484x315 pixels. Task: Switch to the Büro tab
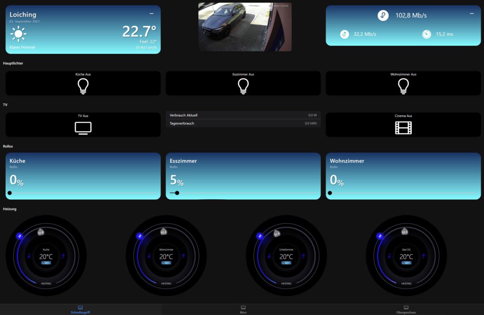pos(243,309)
